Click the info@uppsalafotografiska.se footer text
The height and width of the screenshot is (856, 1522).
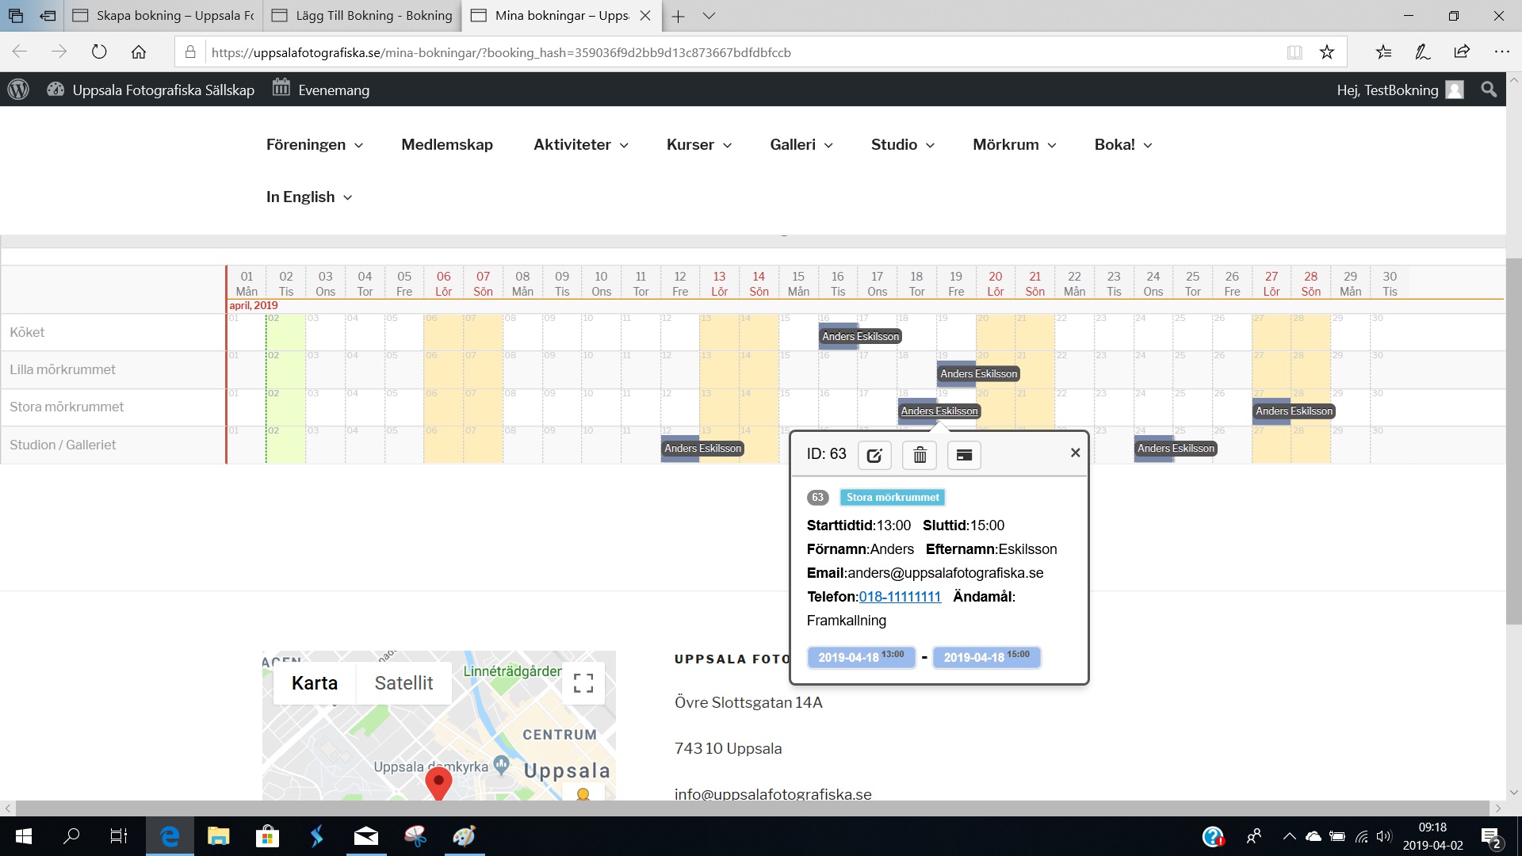pos(773,794)
